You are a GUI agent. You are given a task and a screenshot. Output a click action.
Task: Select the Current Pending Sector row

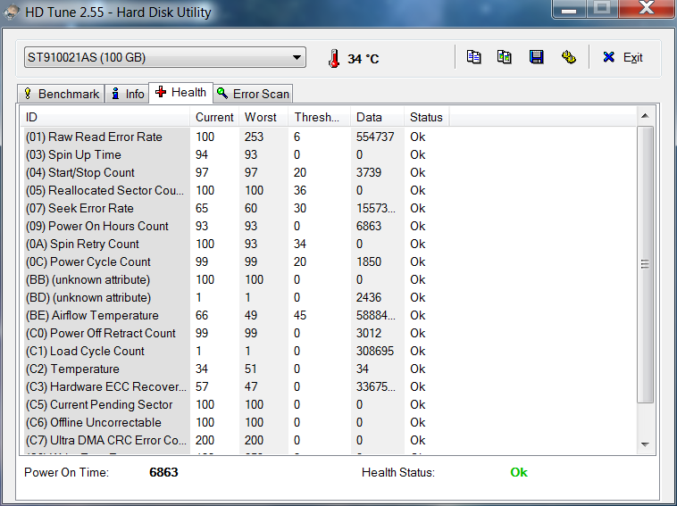[328, 404]
